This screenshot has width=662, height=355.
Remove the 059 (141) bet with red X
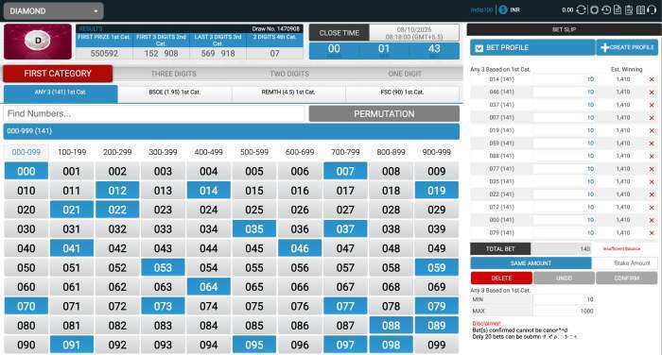click(652, 144)
